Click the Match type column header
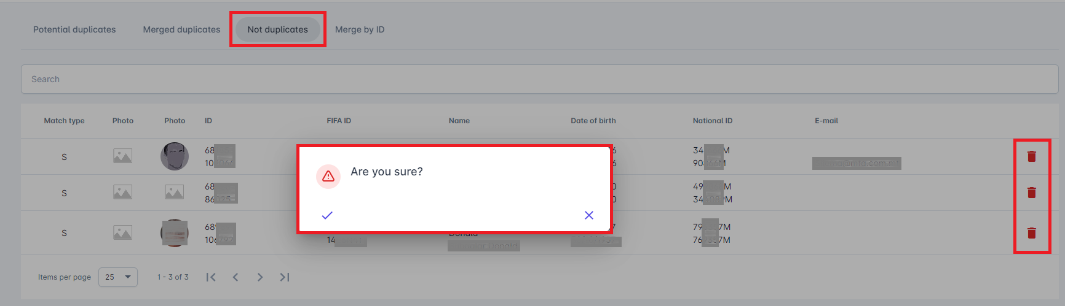 pos(64,121)
